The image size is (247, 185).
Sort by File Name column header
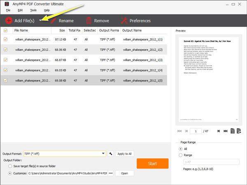(x=32, y=30)
